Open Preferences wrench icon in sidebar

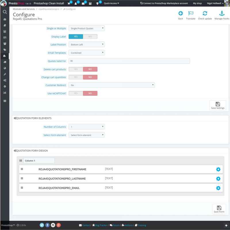[5, 74]
